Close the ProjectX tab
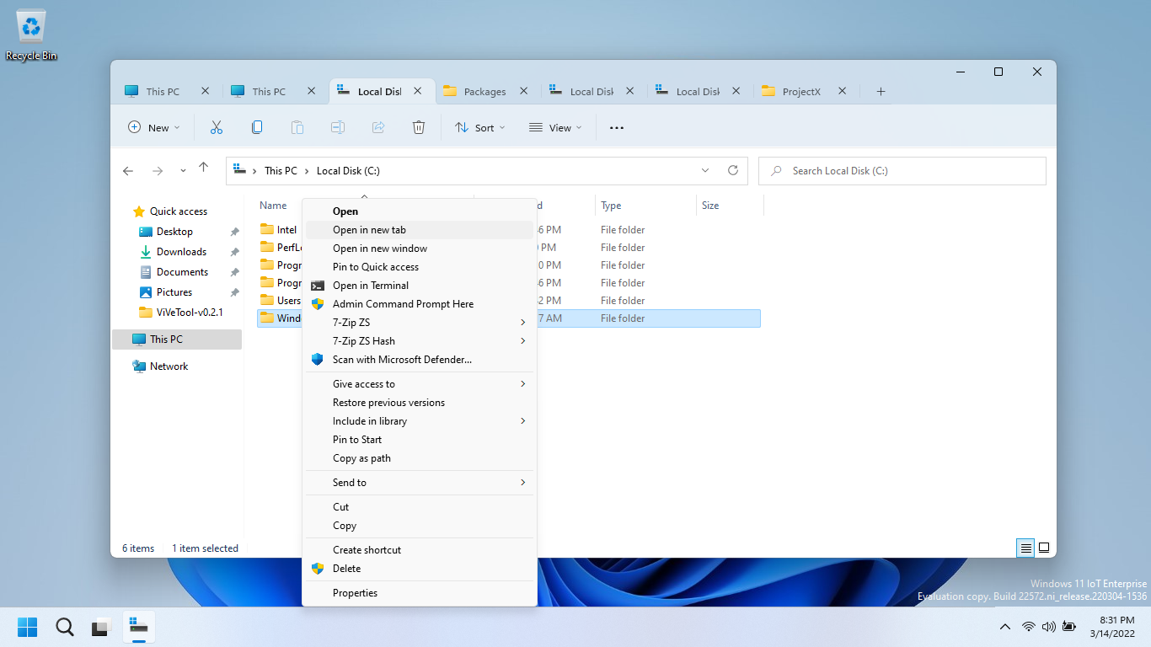Image resolution: width=1151 pixels, height=647 pixels. tap(842, 91)
